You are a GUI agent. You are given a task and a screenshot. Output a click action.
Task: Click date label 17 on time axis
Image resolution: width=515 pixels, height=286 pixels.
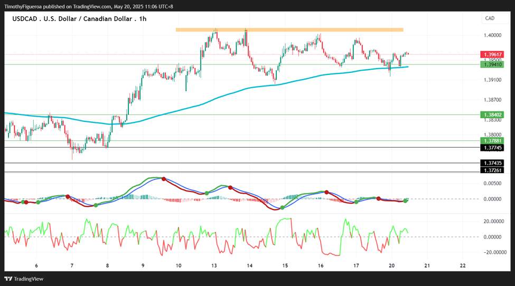(x=356, y=265)
